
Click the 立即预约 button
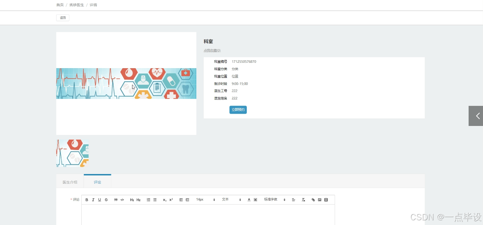[x=238, y=110]
